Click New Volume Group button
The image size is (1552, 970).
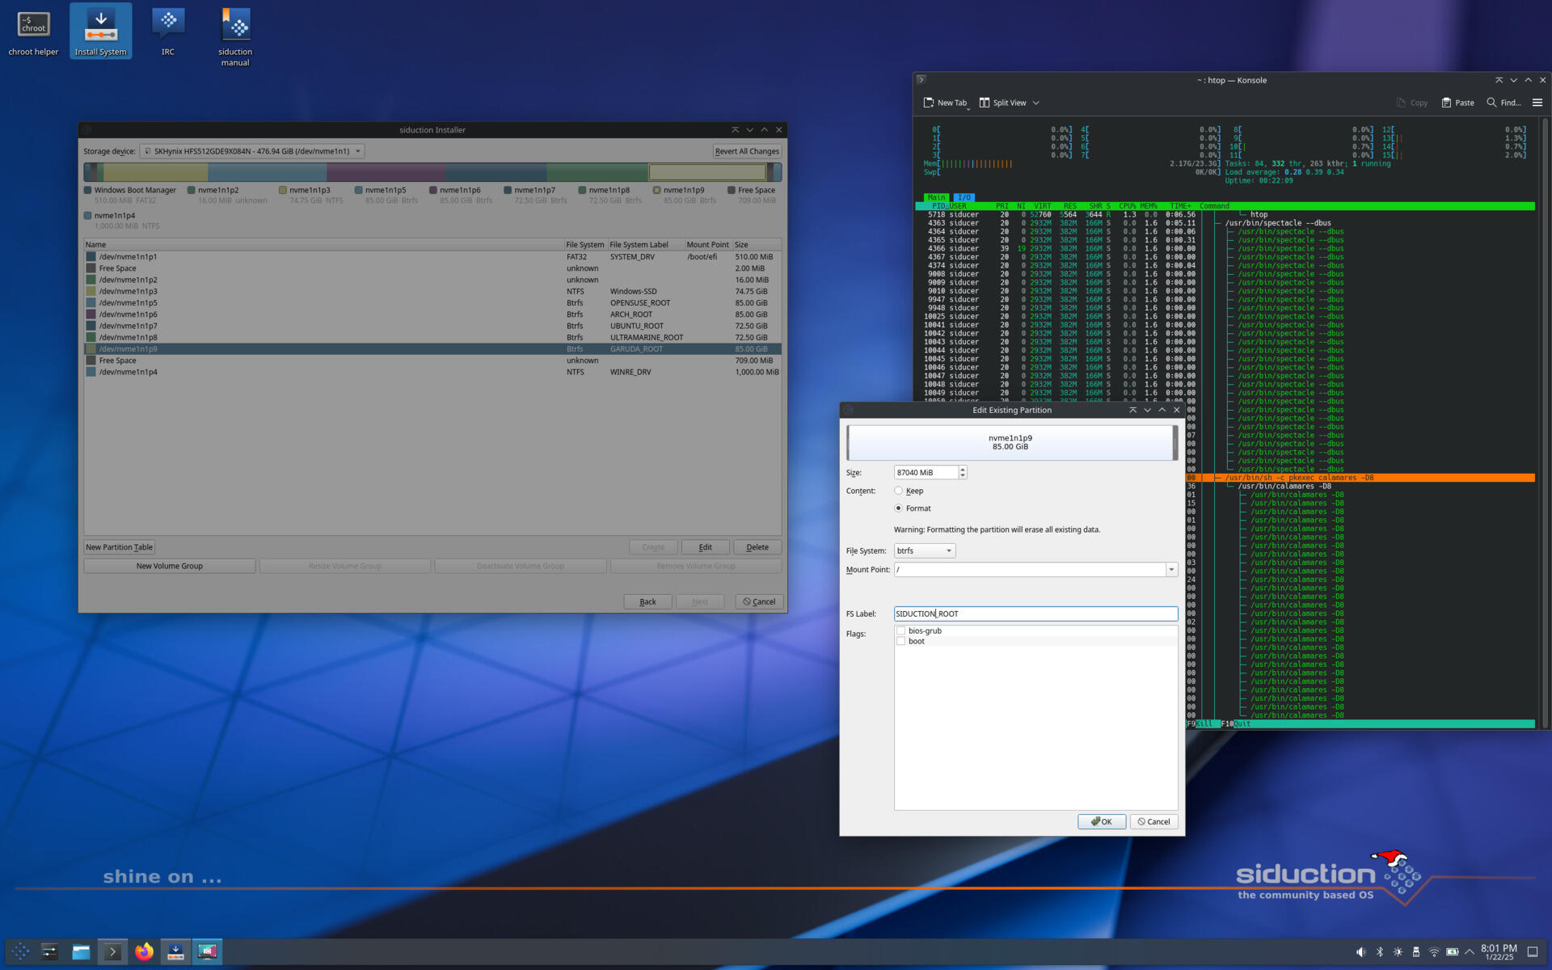coord(169,566)
